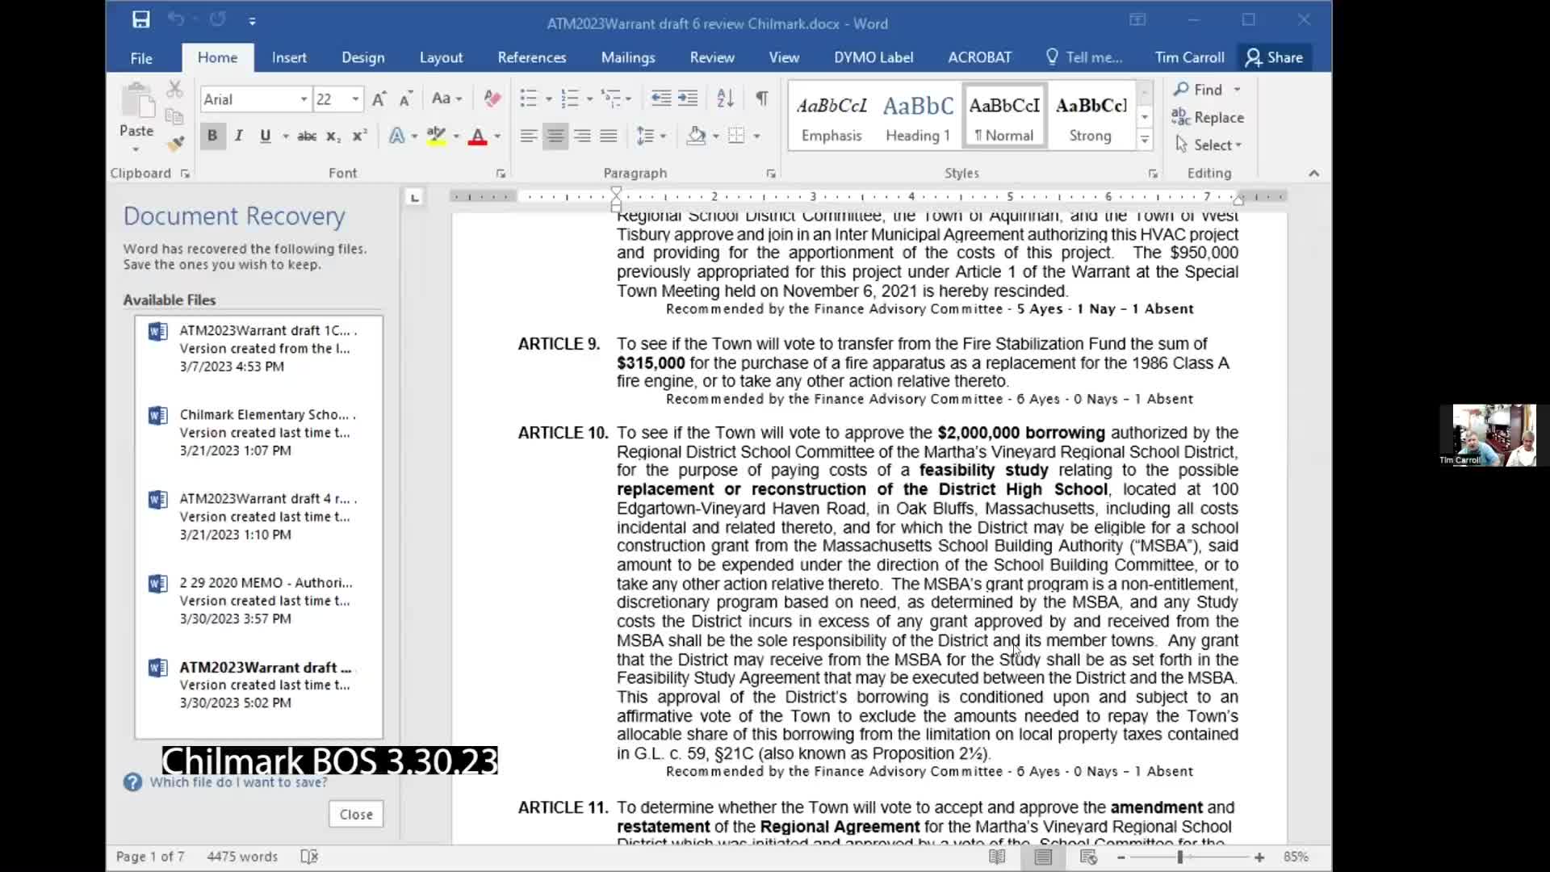Toggle Justify alignment
The height and width of the screenshot is (872, 1550).
pyautogui.click(x=609, y=136)
